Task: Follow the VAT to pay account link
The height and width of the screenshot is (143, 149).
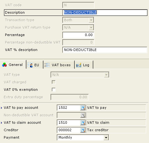Action: click(21, 108)
